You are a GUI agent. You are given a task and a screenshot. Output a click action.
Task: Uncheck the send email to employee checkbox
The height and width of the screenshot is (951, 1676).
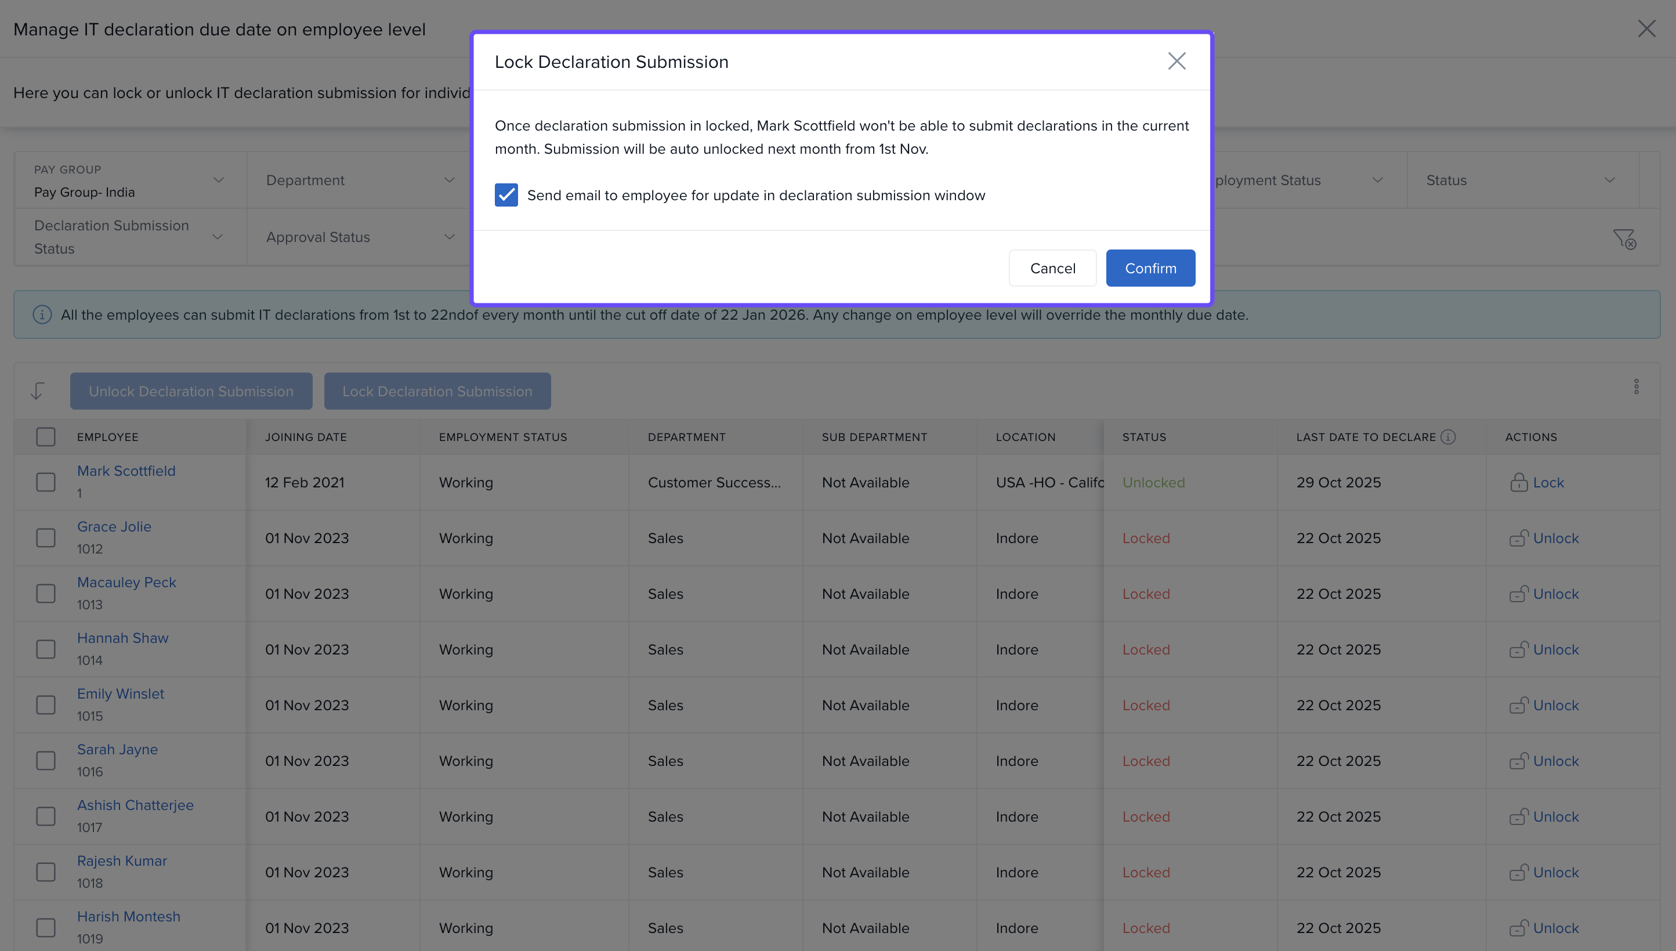click(x=506, y=196)
